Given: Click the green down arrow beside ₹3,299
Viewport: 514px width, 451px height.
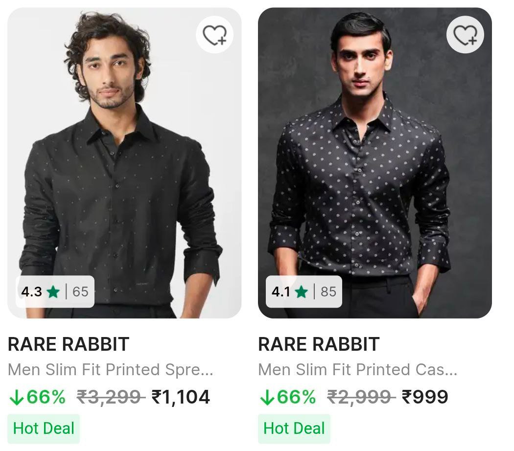Looking at the screenshot, I should tap(16, 398).
